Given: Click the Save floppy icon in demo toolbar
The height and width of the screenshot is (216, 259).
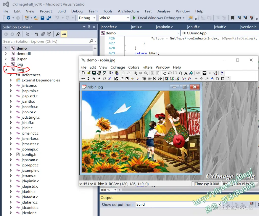Looking at the screenshot, I should click(x=94, y=73).
